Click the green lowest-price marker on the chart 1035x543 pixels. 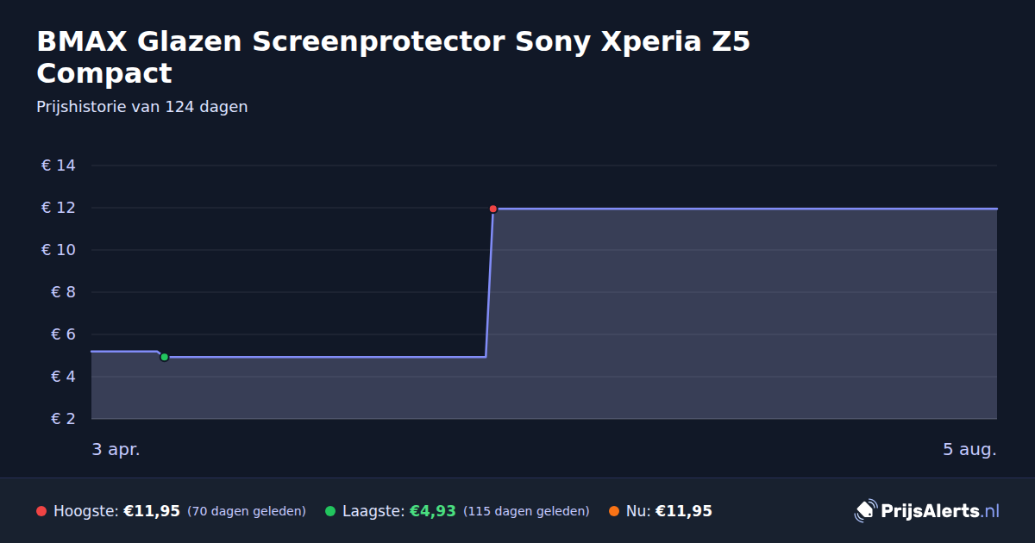pyautogui.click(x=164, y=357)
